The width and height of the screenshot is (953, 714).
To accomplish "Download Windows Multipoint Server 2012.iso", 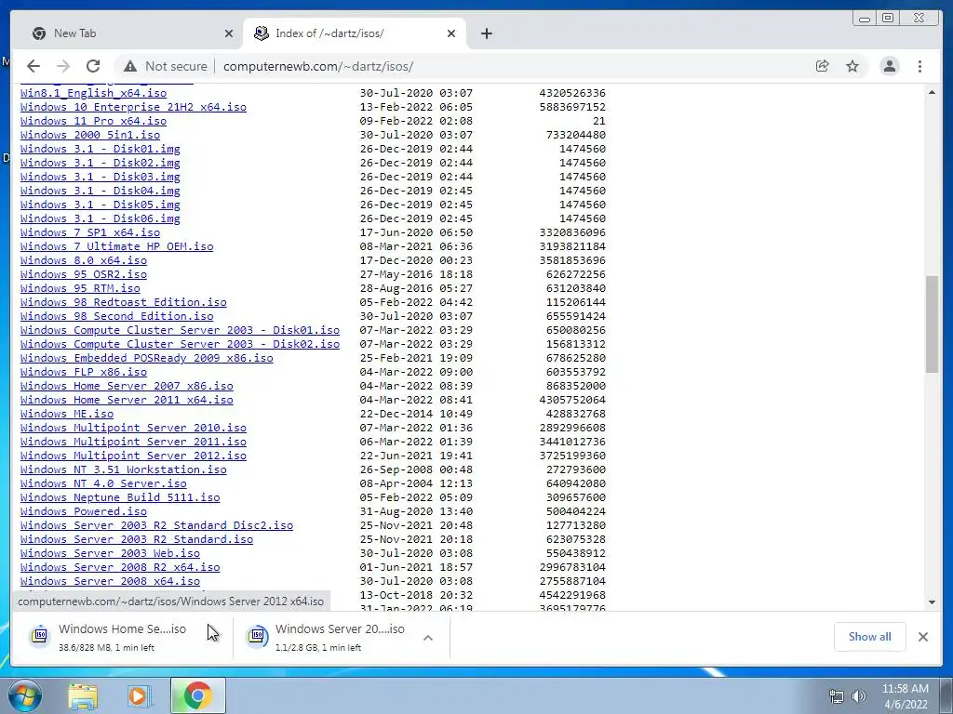I will (133, 456).
